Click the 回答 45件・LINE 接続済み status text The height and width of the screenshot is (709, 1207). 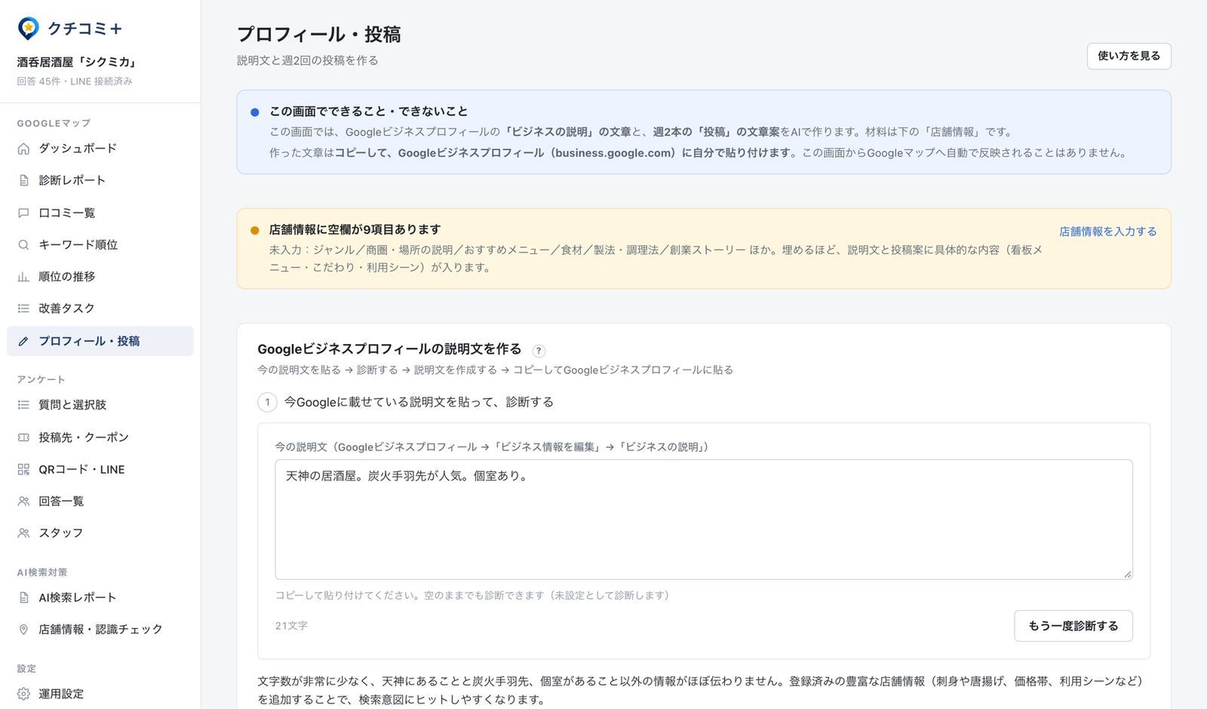tap(75, 81)
